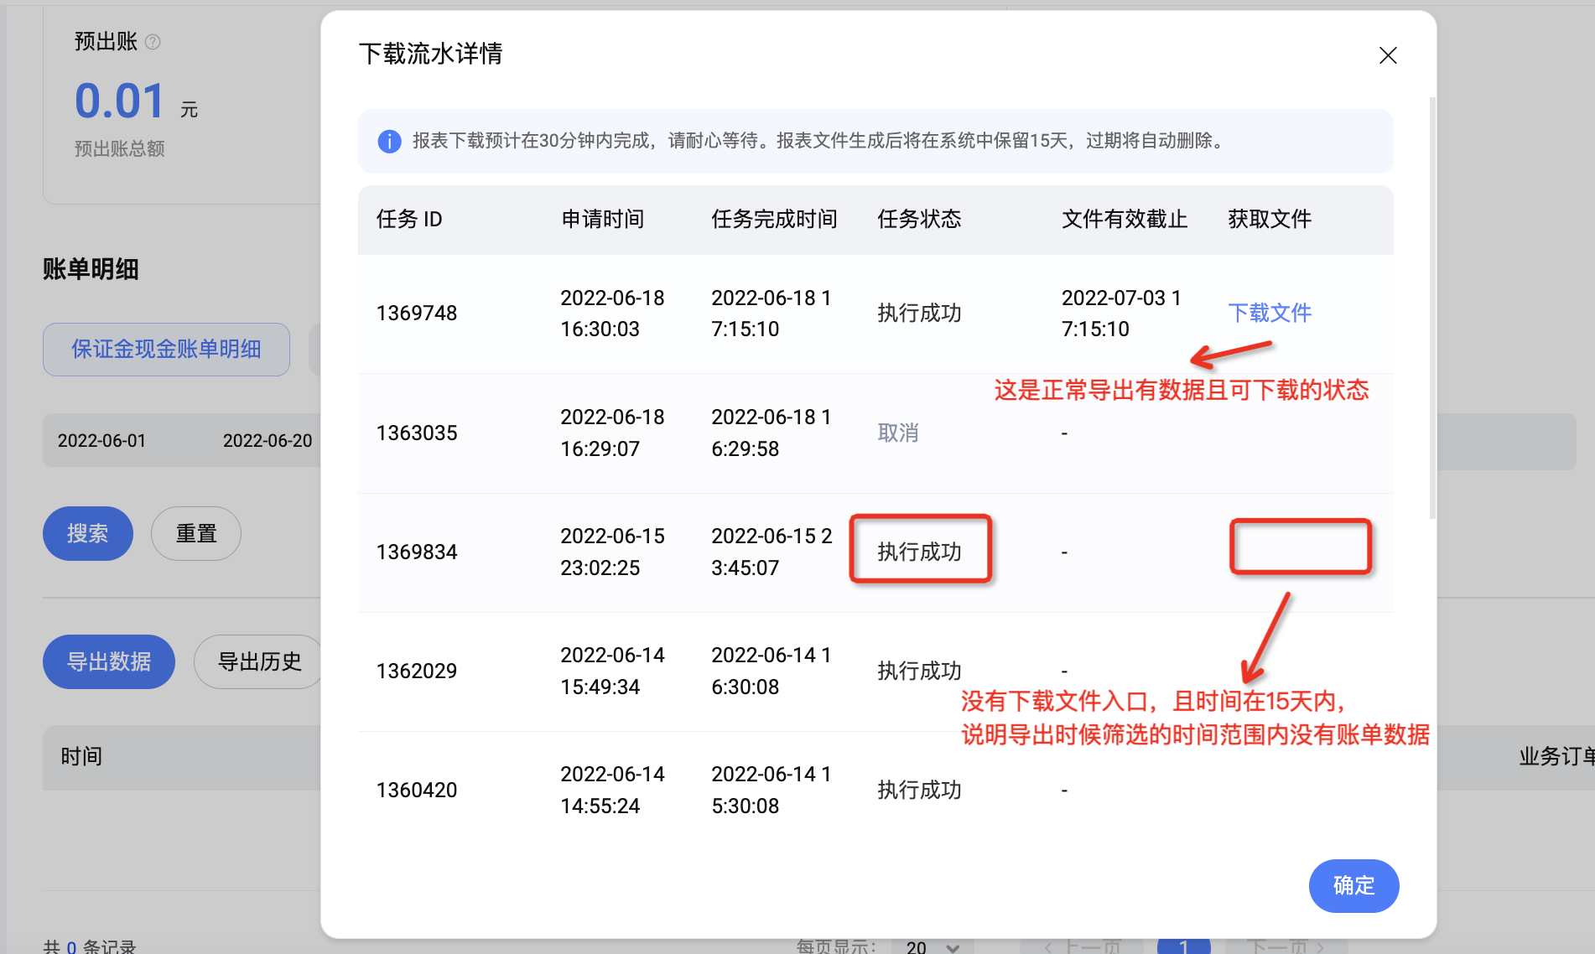Screen dimensions: 1595x954
Task: Click the help icon beside 预出账
Action: click(153, 42)
